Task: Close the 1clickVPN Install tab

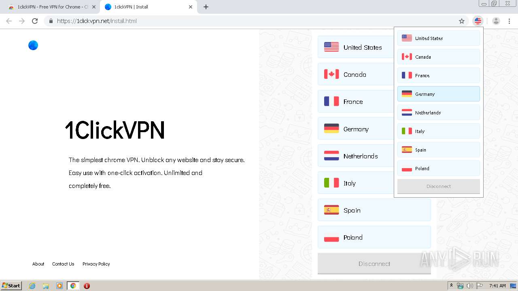Action: click(x=191, y=7)
